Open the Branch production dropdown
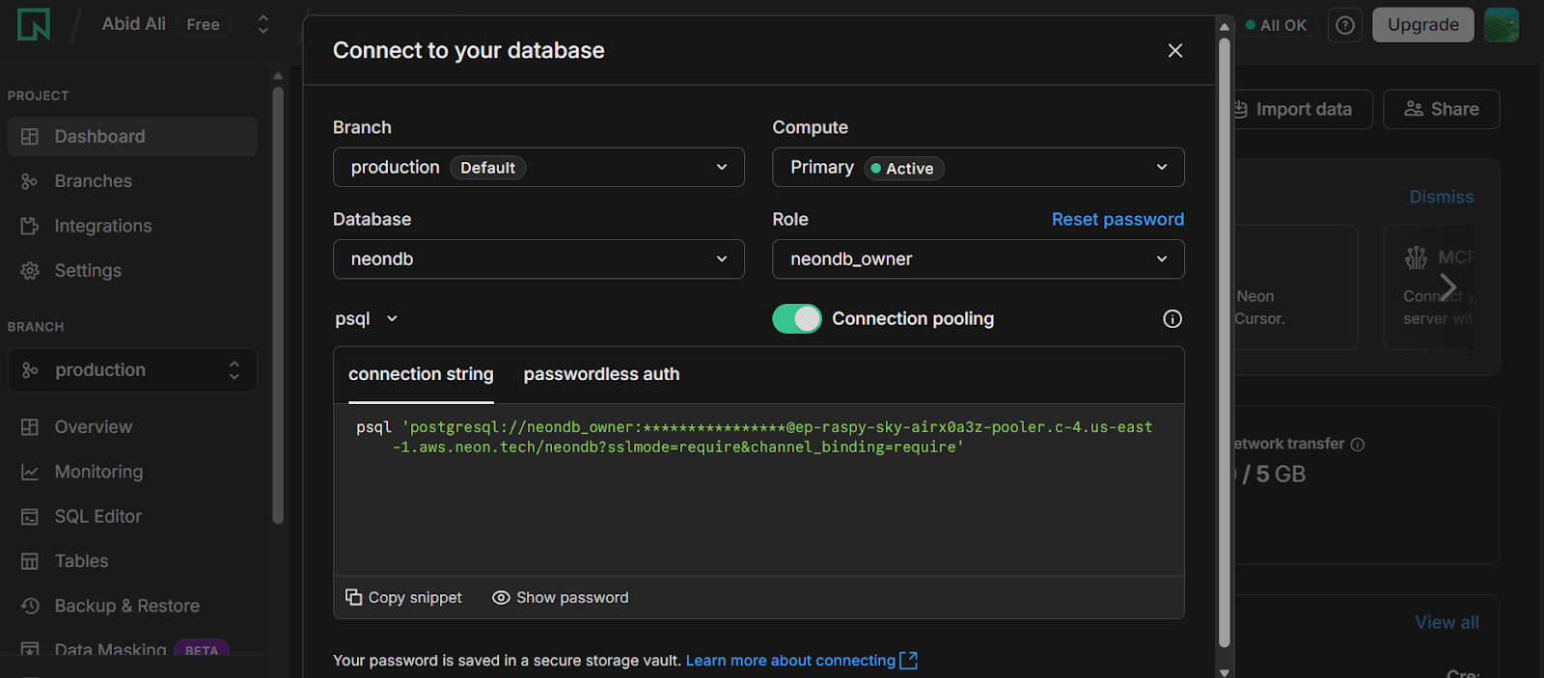Image resolution: width=1544 pixels, height=678 pixels. pos(538,167)
